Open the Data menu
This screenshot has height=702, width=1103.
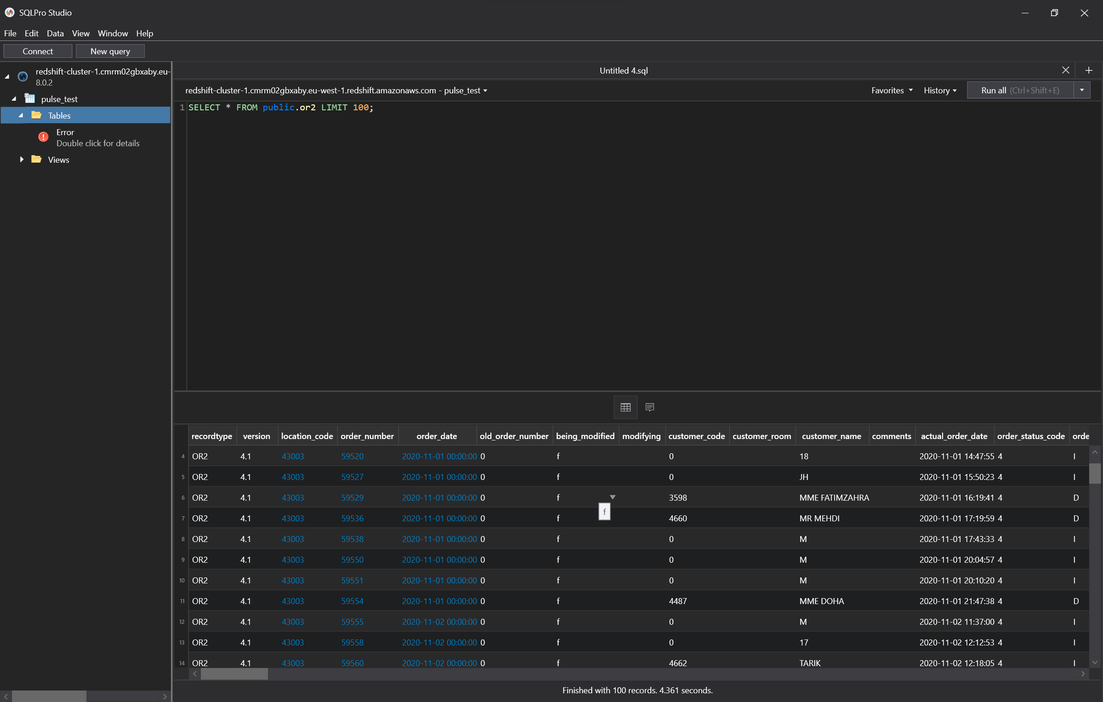point(55,33)
